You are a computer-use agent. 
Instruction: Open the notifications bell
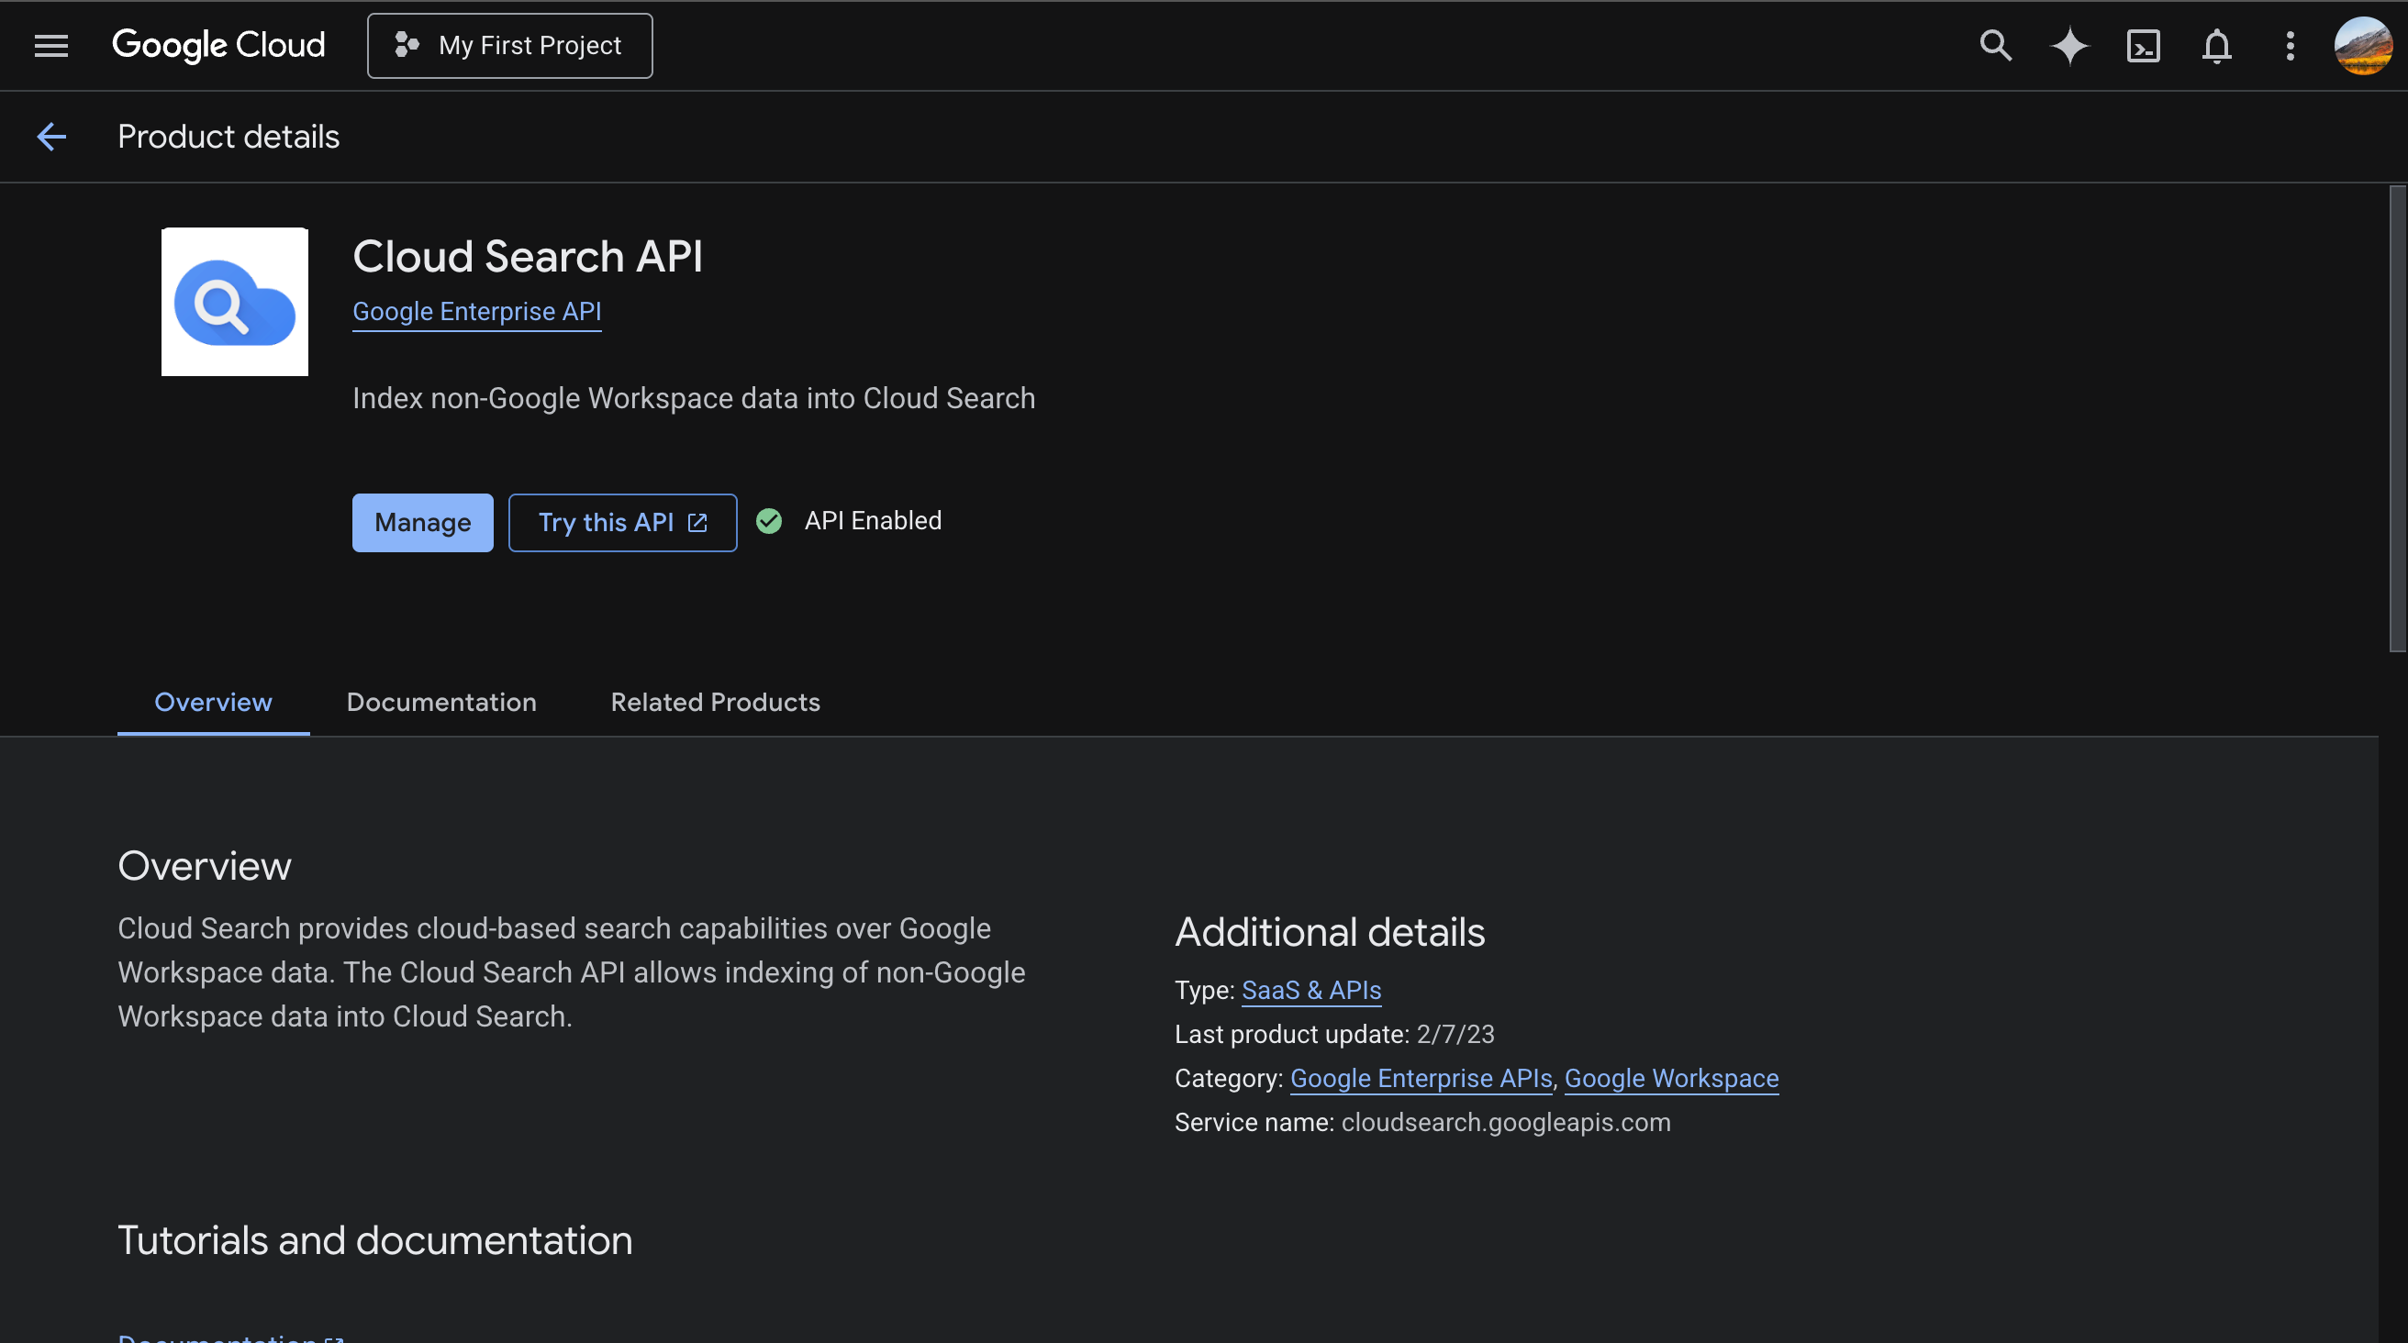pos(2216,46)
